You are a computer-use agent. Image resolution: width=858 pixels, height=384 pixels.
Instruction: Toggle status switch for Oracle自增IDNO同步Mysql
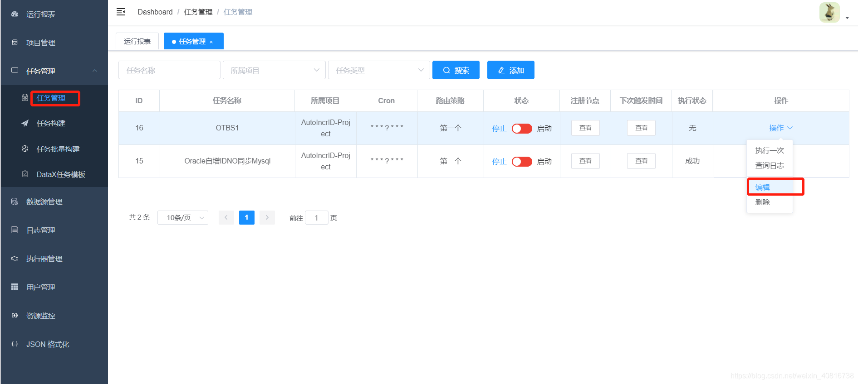point(522,162)
